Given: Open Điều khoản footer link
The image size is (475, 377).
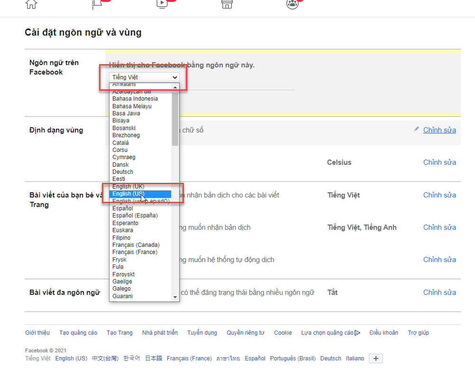Looking at the screenshot, I should coord(384,333).
